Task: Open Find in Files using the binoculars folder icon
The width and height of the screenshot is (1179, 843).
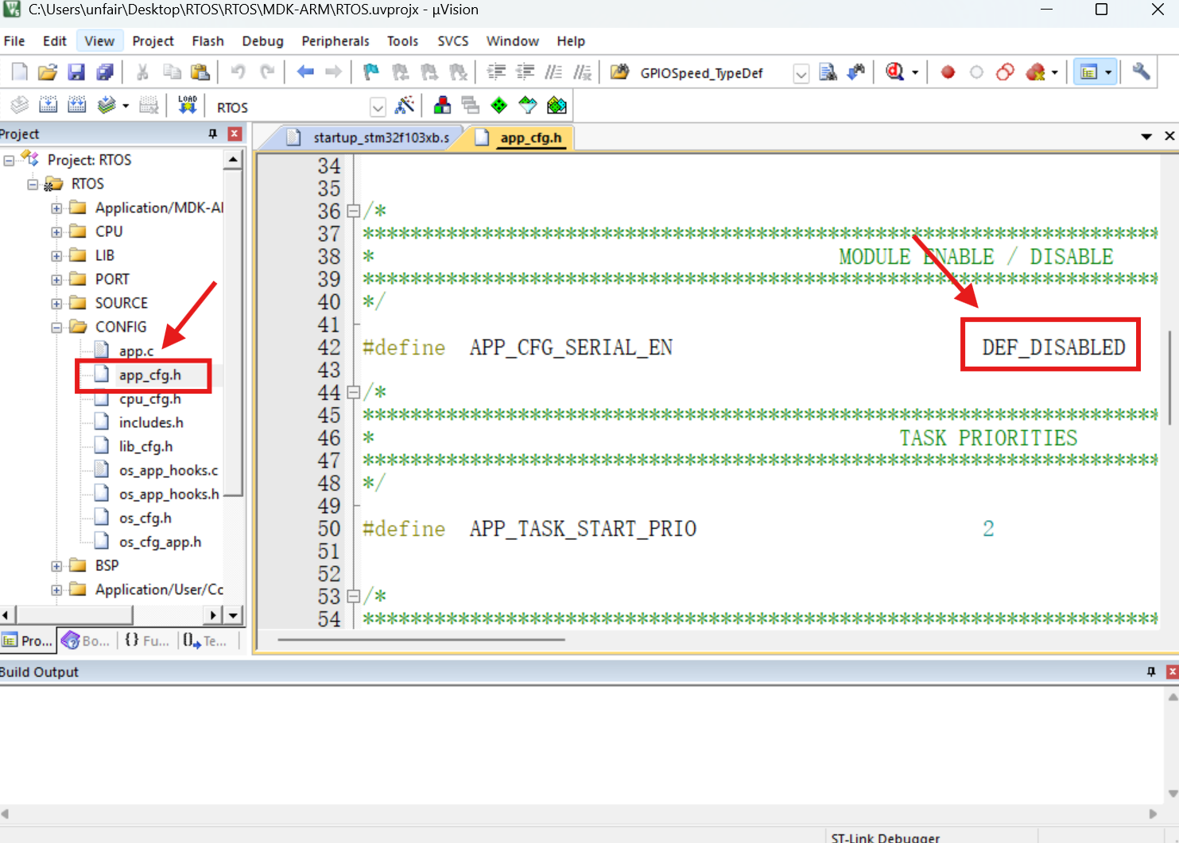Action: pyautogui.click(x=619, y=72)
